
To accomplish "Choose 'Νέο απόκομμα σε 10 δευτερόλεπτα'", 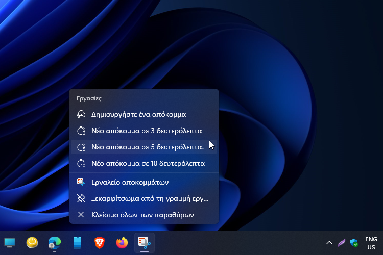I will click(144, 163).
